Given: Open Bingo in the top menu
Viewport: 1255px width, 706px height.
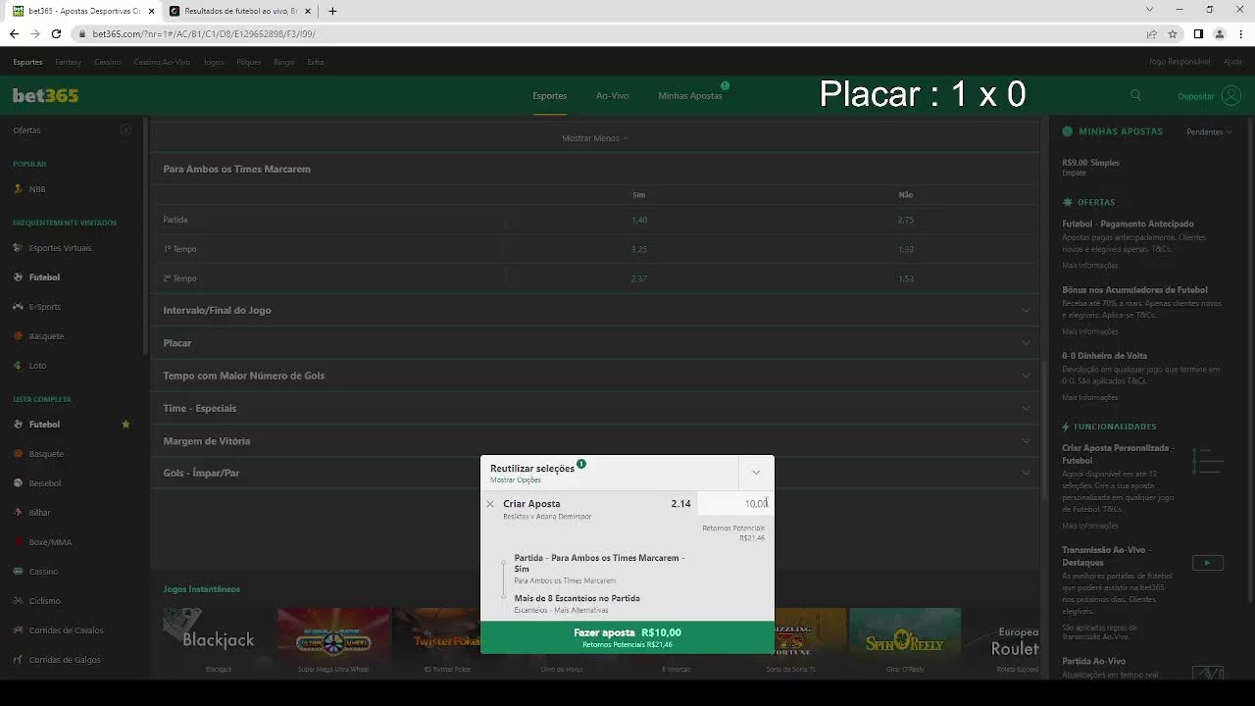Looking at the screenshot, I should tap(284, 62).
